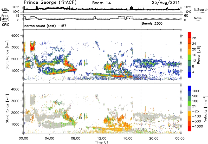Screen dimensions: 208x144
Task: Click the blue top of Velocity colorbar
Action: [x=190, y=88]
